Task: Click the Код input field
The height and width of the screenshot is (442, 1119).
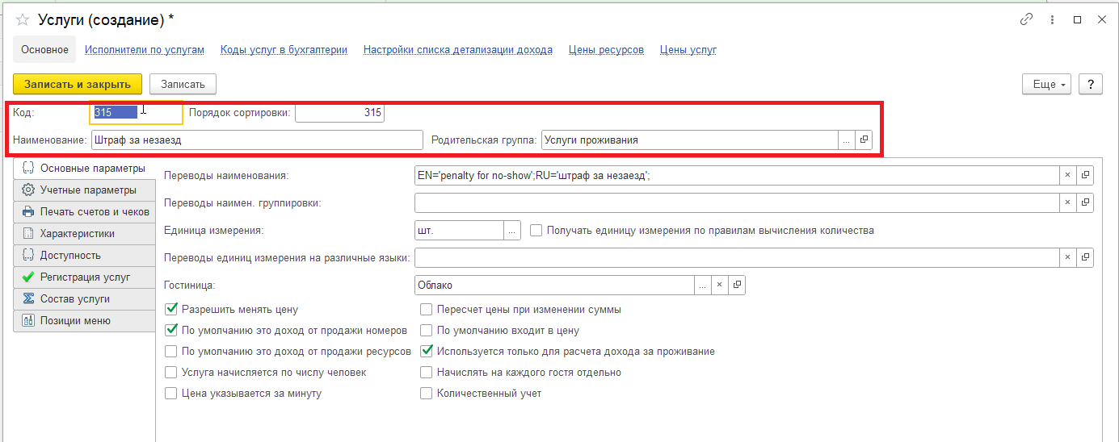Action: tap(137, 113)
